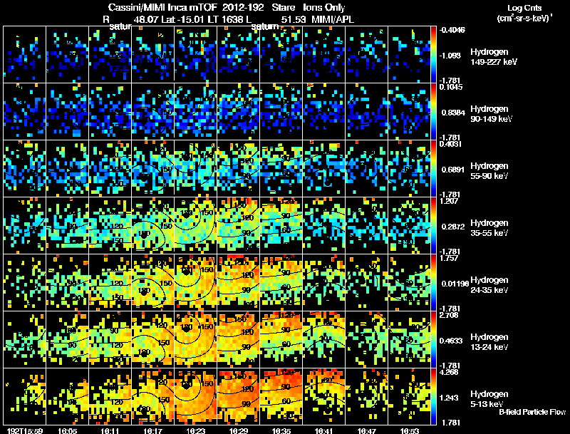Click the Hydrogen 5-13 keV row label
570x434 pixels.
click(489, 399)
